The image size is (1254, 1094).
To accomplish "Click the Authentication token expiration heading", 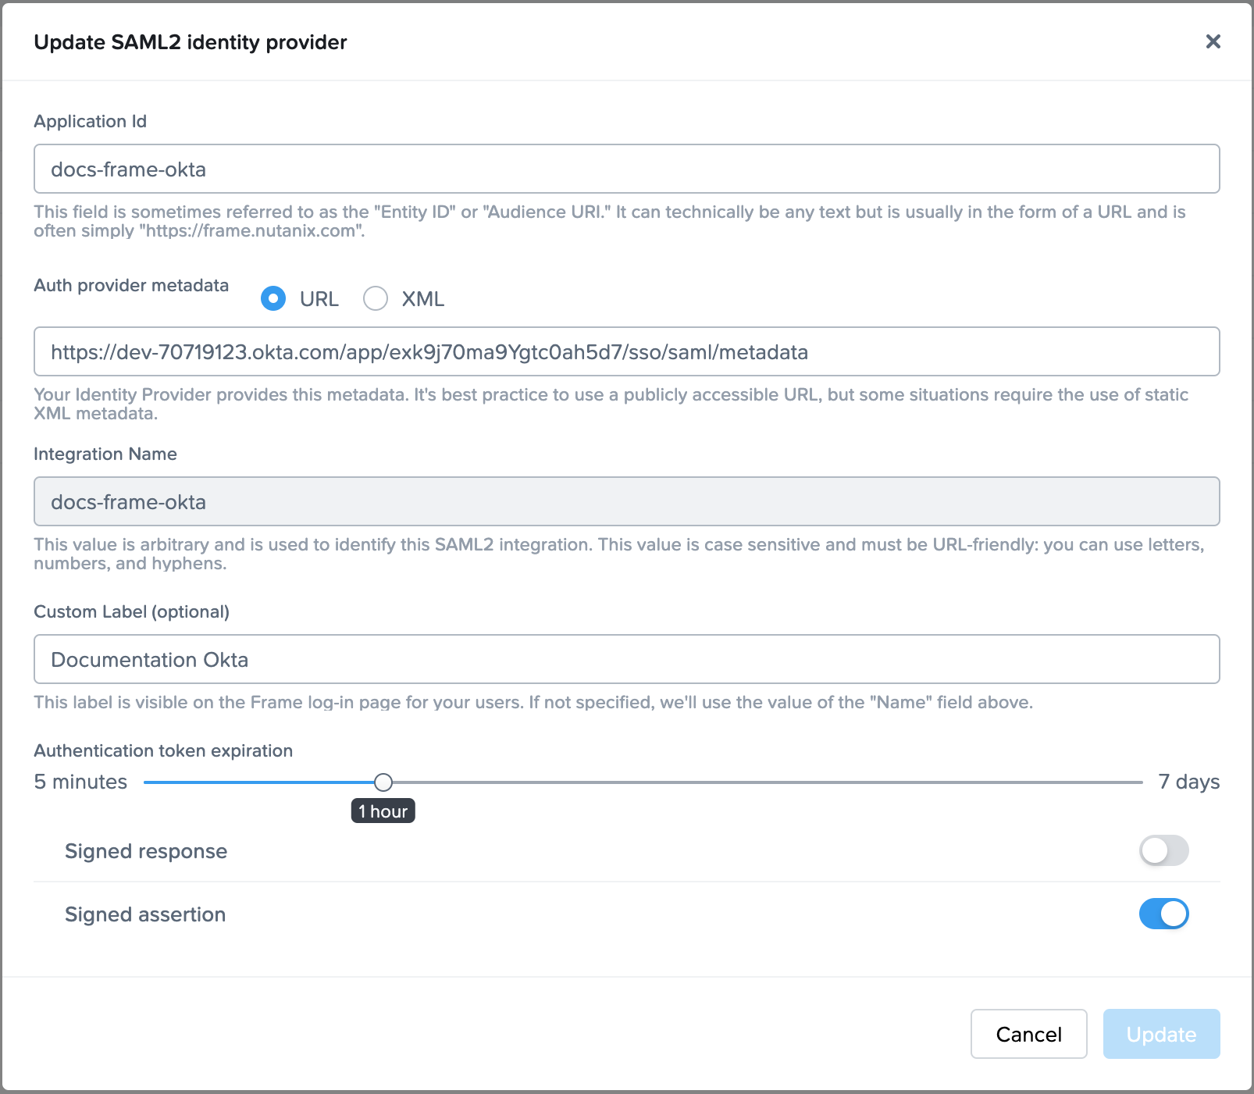I will [162, 750].
